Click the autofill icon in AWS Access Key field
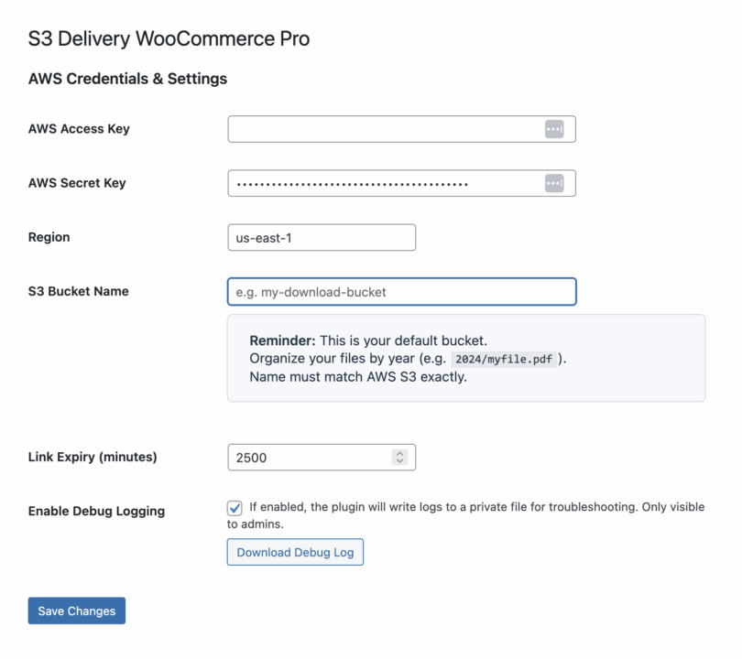This screenshot has height=659, width=742. pos(554,130)
